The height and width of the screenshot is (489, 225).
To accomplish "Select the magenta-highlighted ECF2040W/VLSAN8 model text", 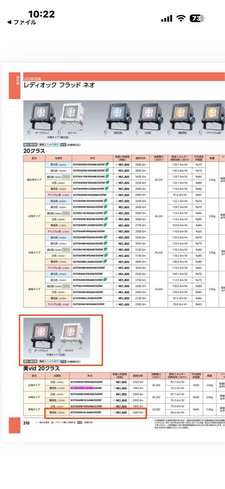I will coord(82,388).
